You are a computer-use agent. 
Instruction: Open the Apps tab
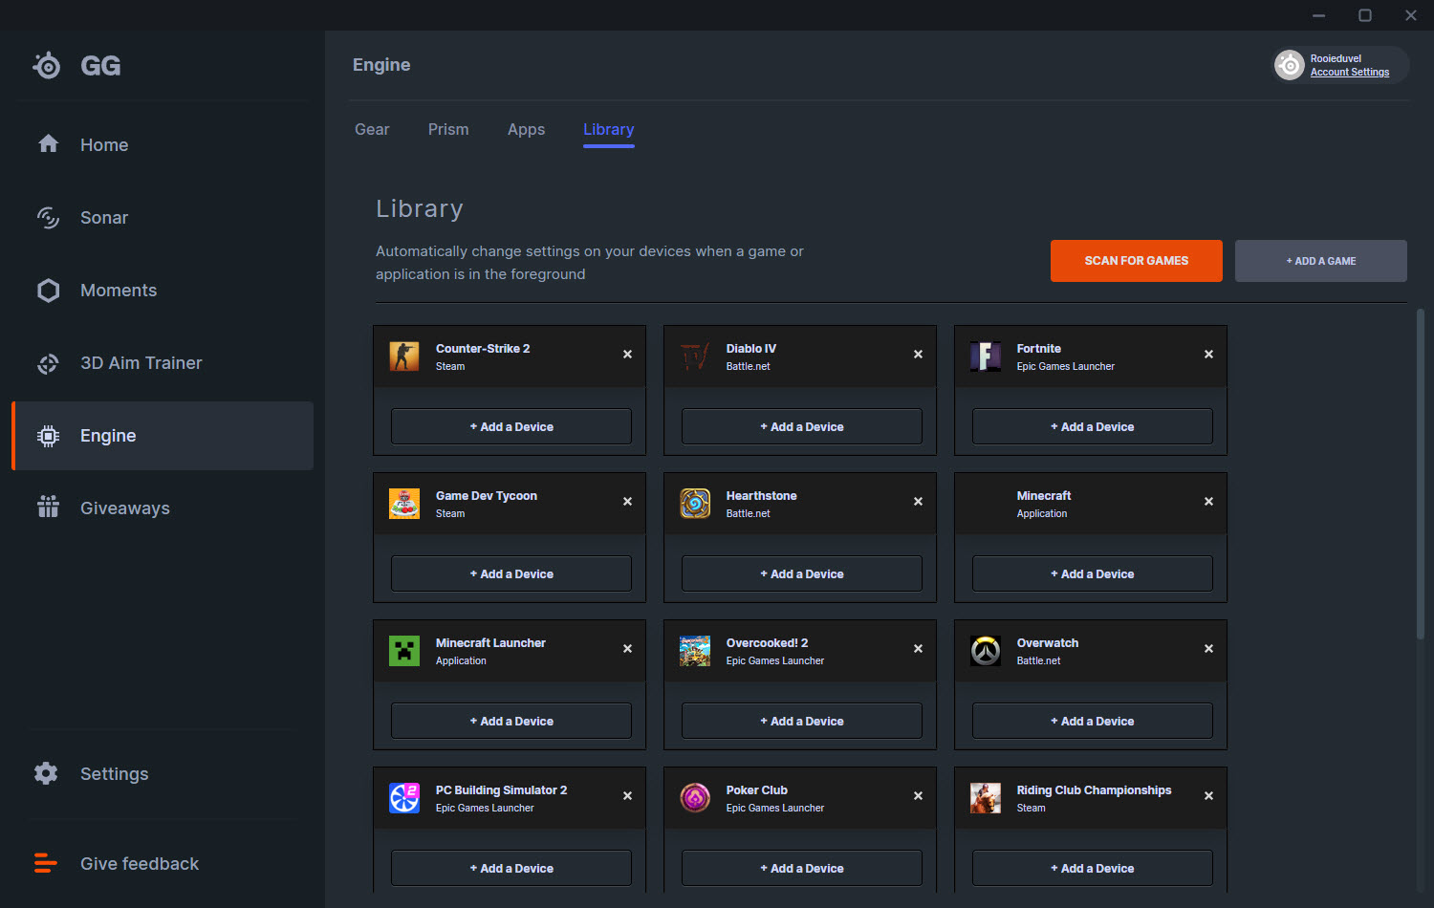[526, 130]
